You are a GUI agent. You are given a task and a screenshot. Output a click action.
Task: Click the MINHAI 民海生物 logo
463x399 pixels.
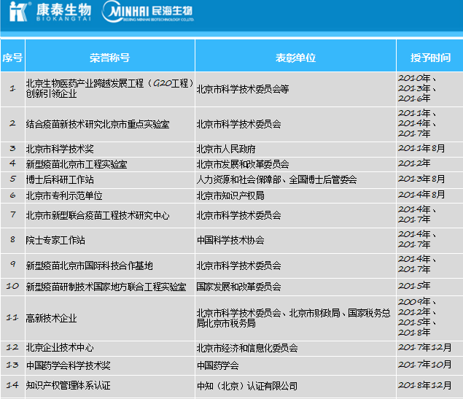149,13
